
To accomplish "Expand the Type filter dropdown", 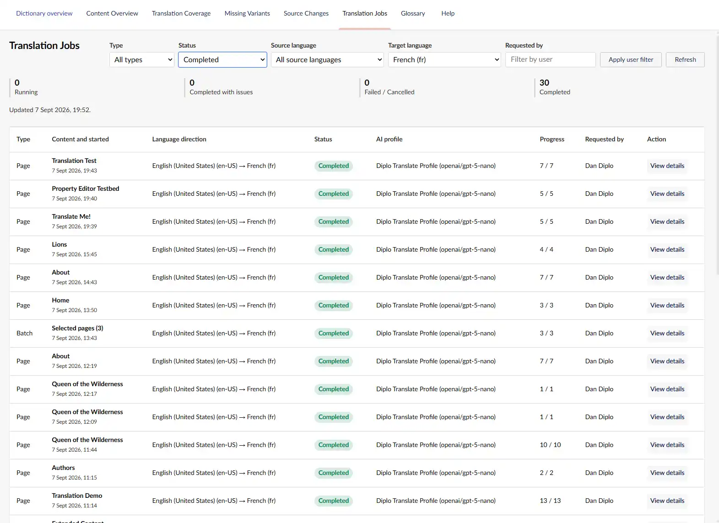I will [x=142, y=59].
